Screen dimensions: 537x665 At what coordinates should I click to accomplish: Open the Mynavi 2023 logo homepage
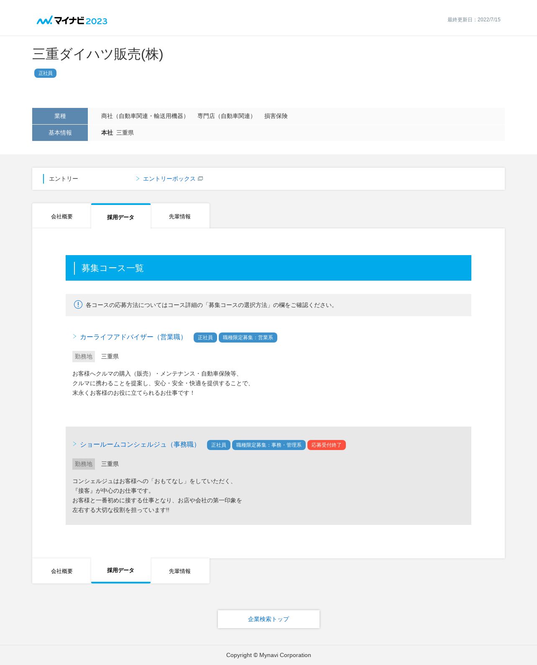(72, 20)
